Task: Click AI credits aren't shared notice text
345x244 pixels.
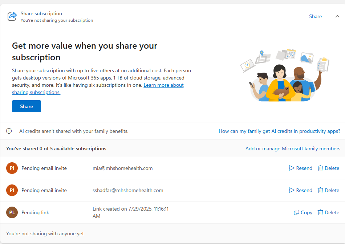Action: (x=74, y=131)
